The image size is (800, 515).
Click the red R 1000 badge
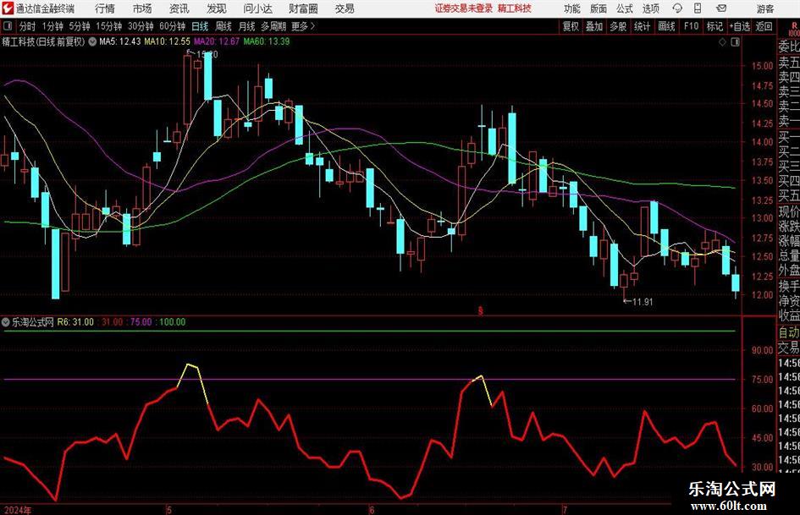pos(793,29)
